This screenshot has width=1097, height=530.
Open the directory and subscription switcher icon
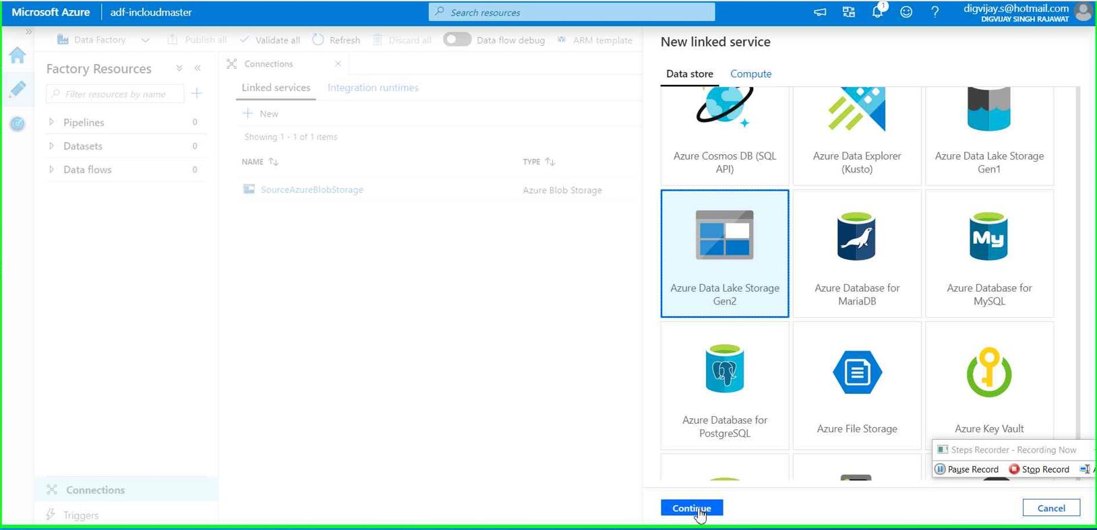coord(849,12)
